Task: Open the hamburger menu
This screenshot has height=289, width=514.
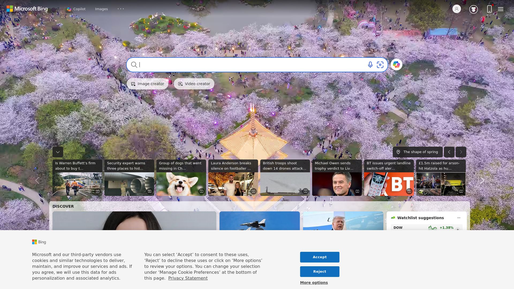Action: coord(501,9)
